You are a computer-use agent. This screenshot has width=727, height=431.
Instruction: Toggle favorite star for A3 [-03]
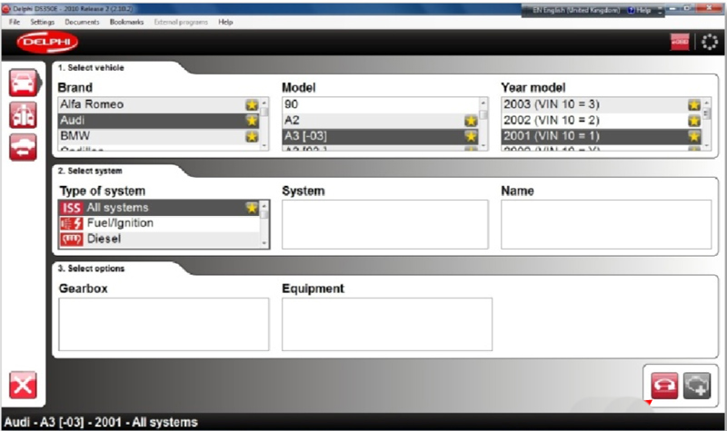(x=471, y=136)
